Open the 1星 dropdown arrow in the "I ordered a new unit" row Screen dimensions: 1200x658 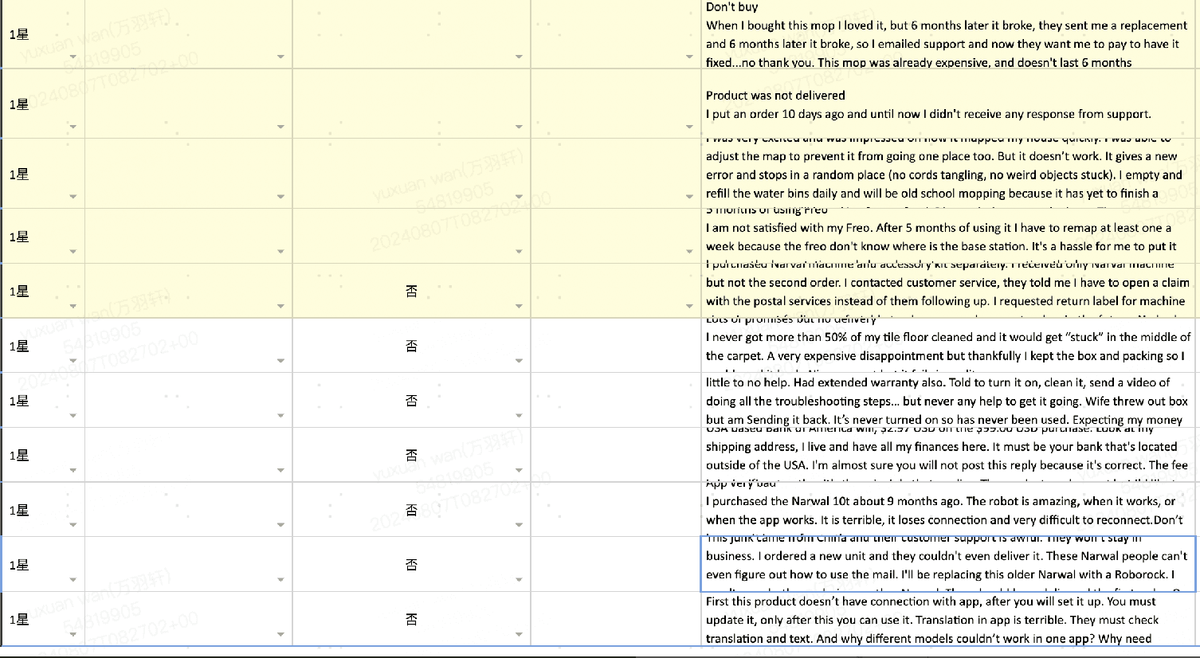[73, 580]
